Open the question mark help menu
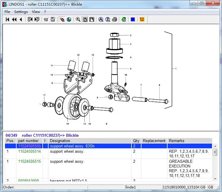Image resolution: width=222 pixels, height=192 pixels. [45, 12]
